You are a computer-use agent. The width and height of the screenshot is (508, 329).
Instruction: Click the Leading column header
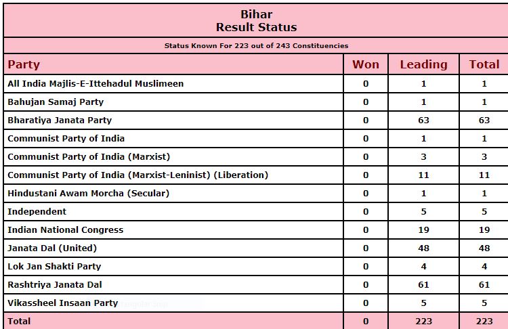(423, 64)
